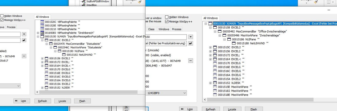Image resolution: width=337 pixels, height=111 pixels.
Task: Click caption field showing Fehler bei Produktaktivierung
Action: [166, 43]
